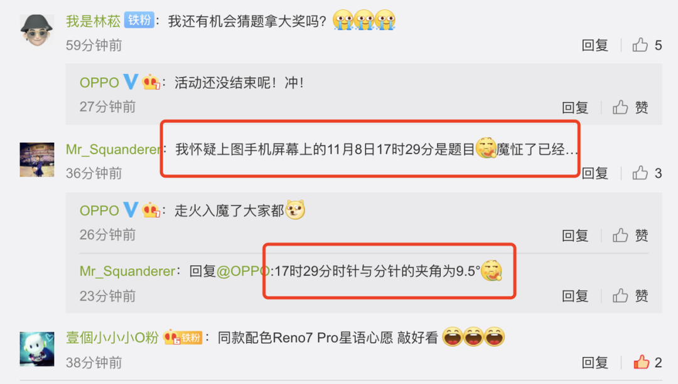Open Mr_Squanderer username link in top-level comment
678x384 pixels.
pyautogui.click(x=113, y=149)
